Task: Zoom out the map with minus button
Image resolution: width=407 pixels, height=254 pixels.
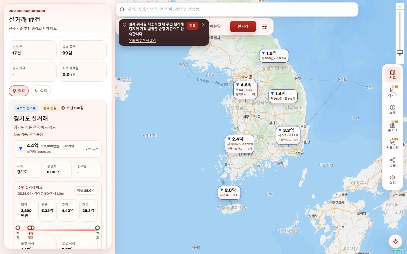Action: (x=400, y=61)
